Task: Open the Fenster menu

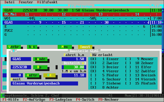Action: [x=26, y=2]
